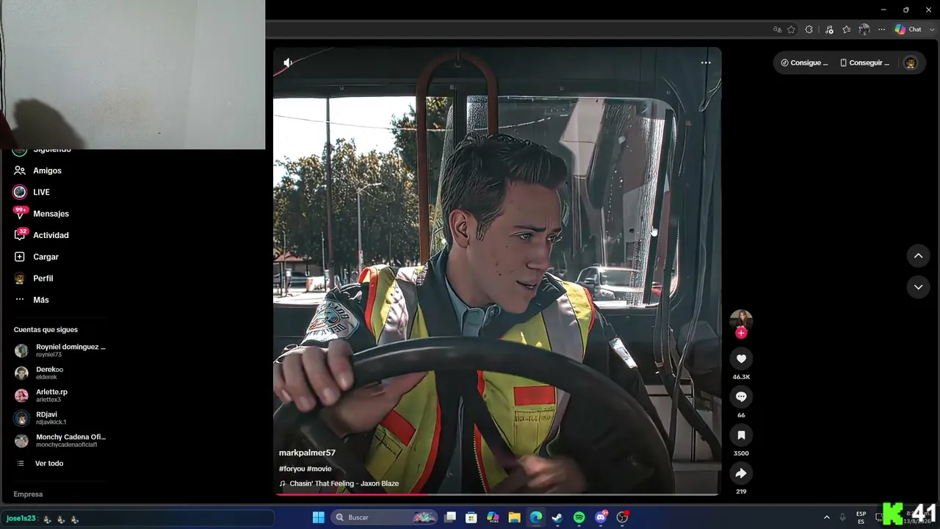
Task: Open the Edge browser profile avatar
Action: (864, 29)
